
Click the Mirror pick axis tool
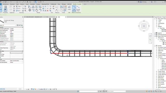(x=37, y=7)
